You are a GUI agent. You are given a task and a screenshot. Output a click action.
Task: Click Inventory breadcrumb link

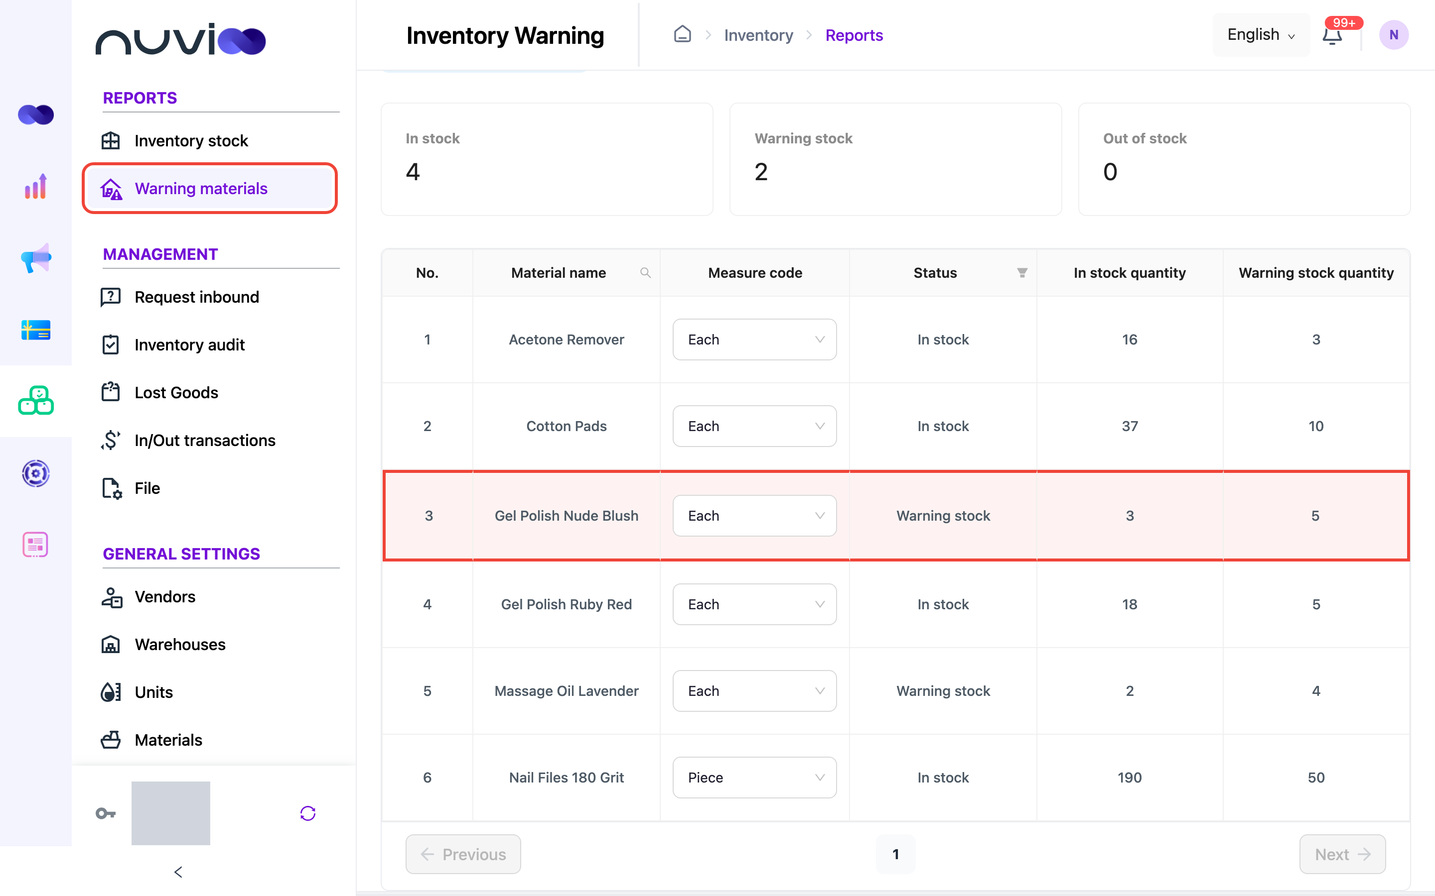coord(758,35)
